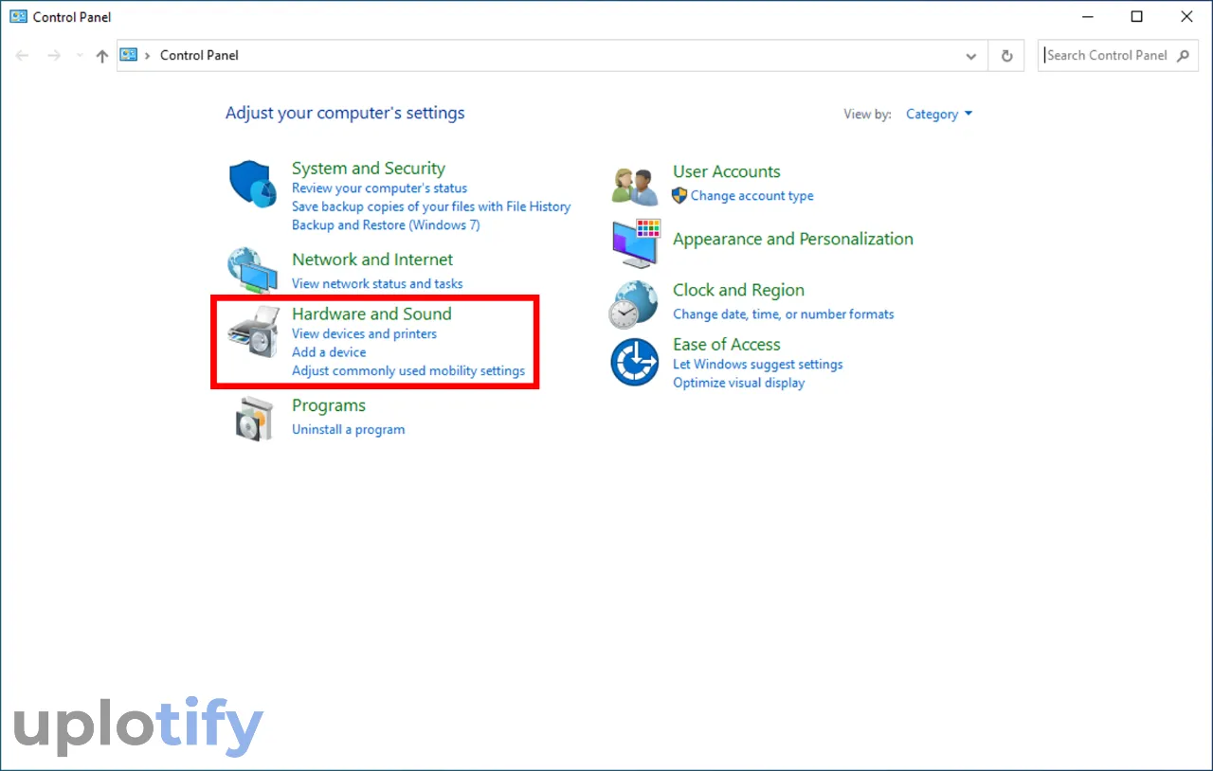Click the Uninstall a program link
Viewport: 1213px width, 771px height.
point(348,429)
